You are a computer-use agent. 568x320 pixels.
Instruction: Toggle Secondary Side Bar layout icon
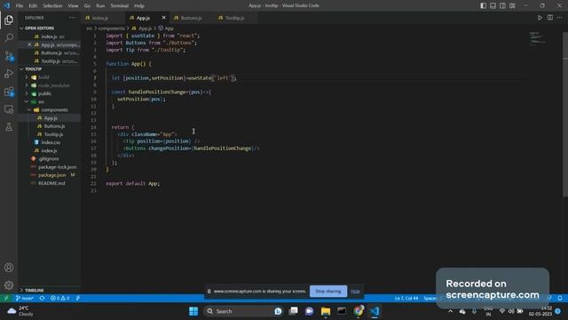tap(503, 5)
